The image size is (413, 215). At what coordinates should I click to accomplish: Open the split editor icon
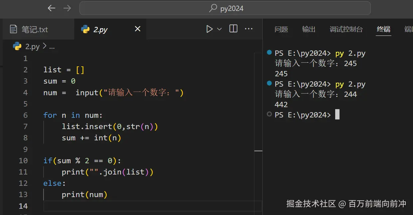tap(233, 29)
